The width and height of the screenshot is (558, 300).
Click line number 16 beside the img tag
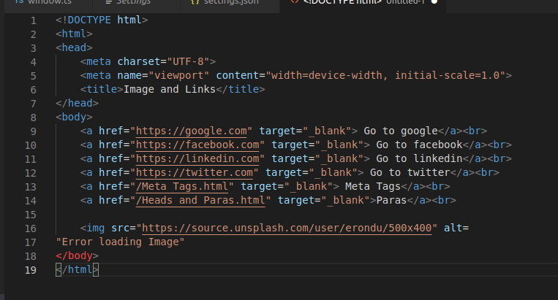click(31, 228)
